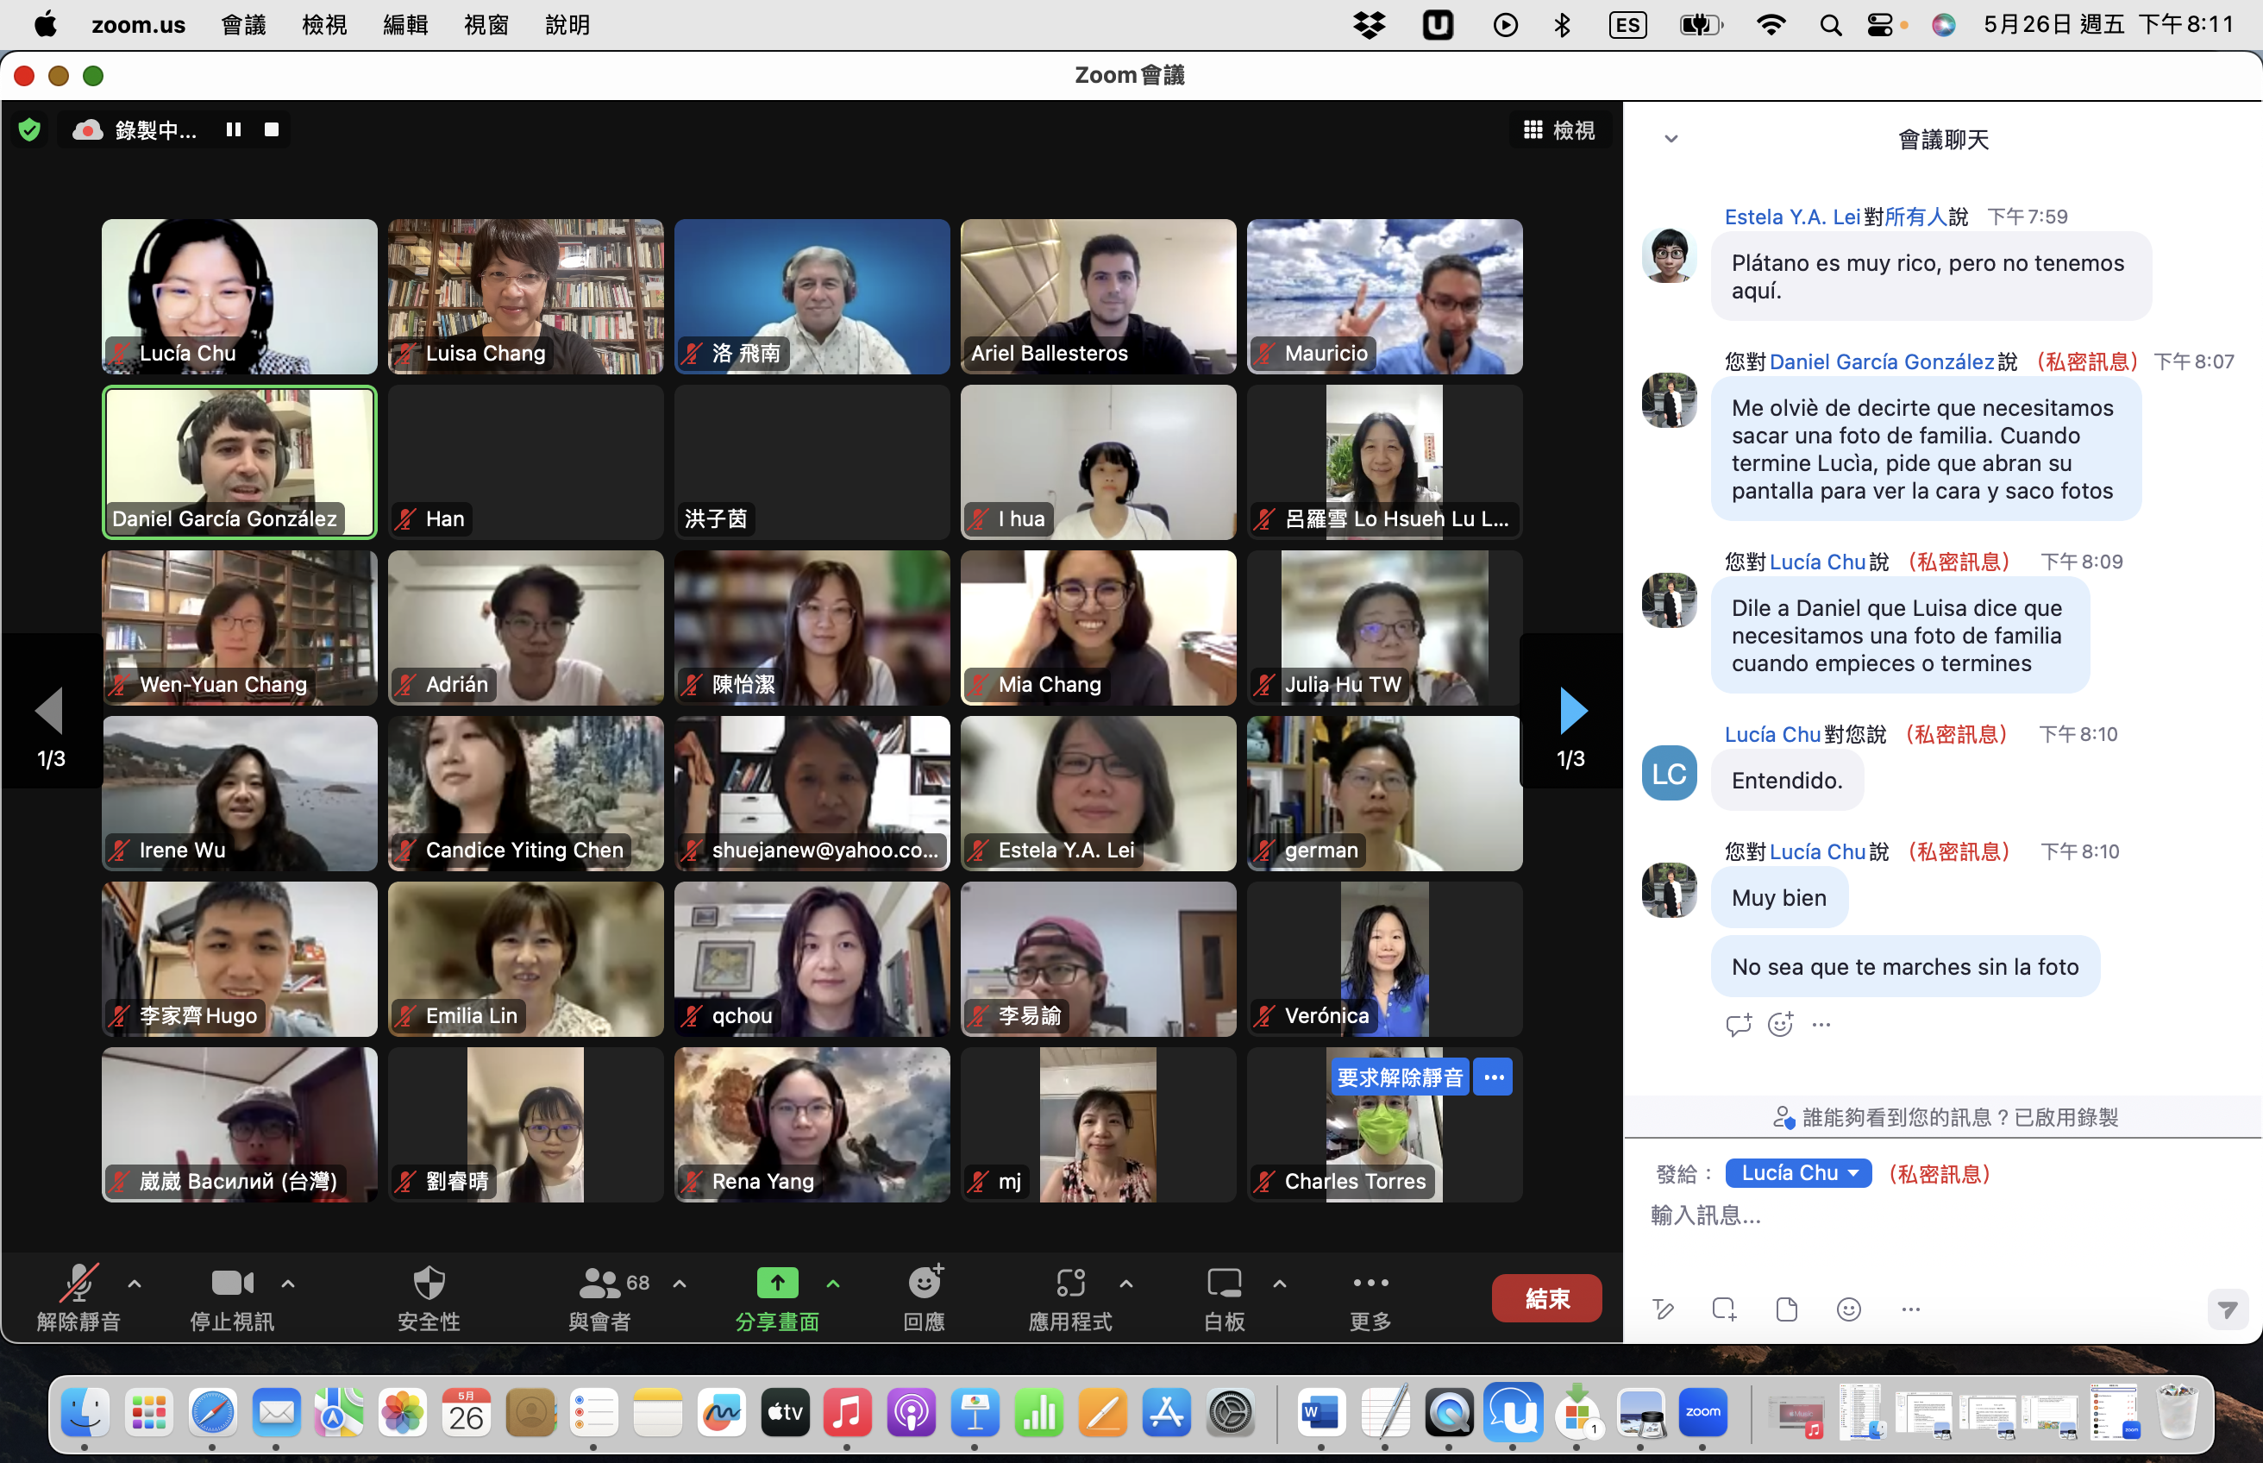Start 分享畫面 screen share
The height and width of the screenshot is (1463, 2263).
(778, 1297)
